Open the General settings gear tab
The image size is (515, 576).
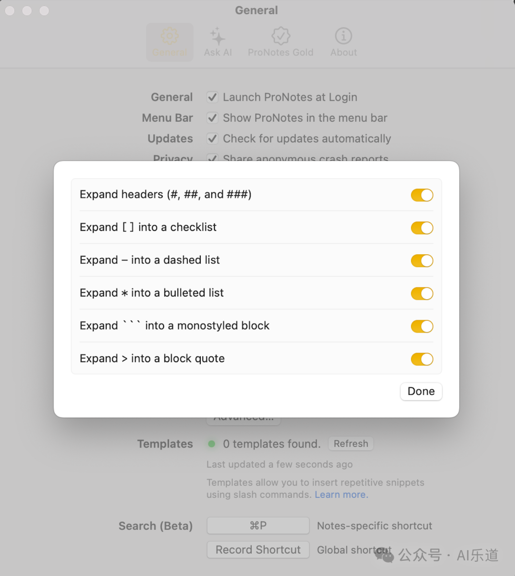[170, 42]
